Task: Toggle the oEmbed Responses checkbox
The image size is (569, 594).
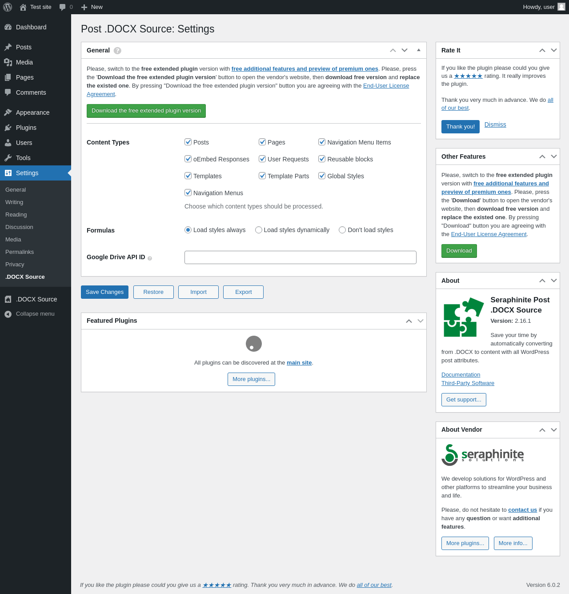Action: point(188,159)
